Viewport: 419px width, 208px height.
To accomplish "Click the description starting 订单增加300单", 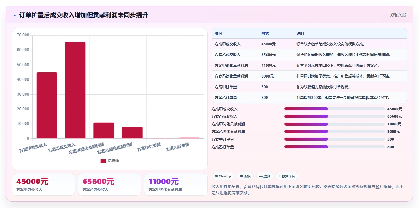I will point(343,98).
